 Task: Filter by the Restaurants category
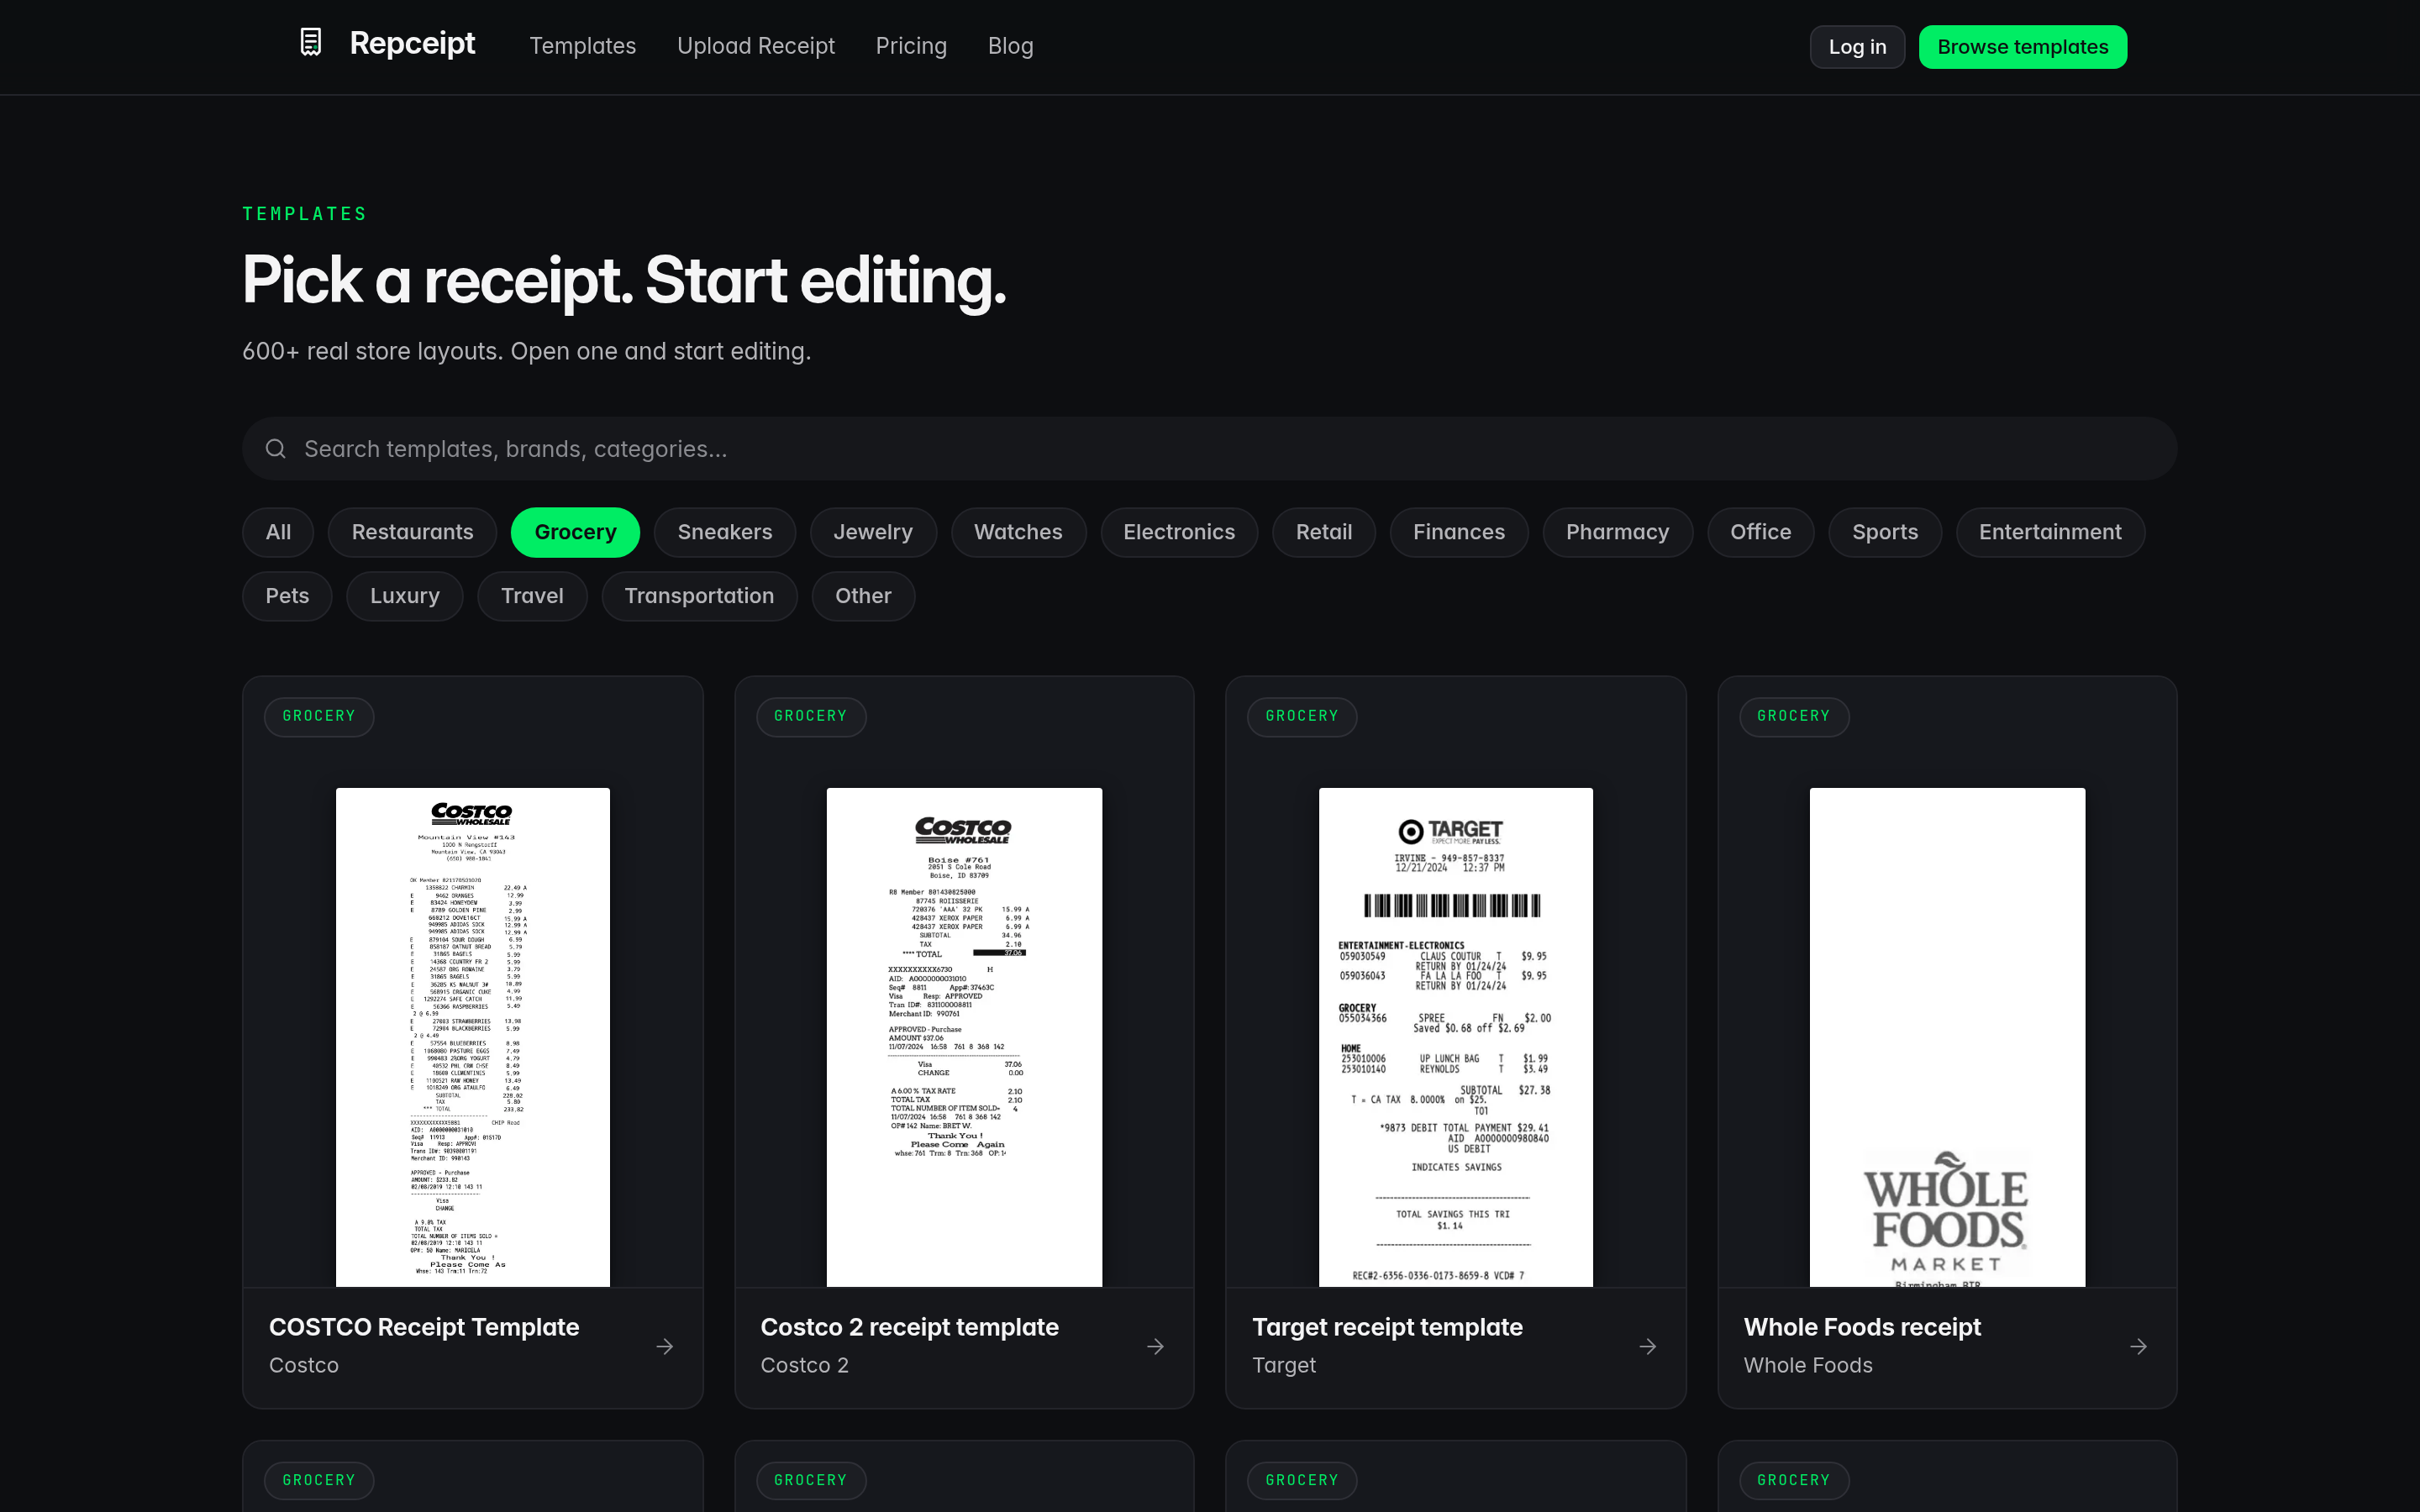point(412,532)
